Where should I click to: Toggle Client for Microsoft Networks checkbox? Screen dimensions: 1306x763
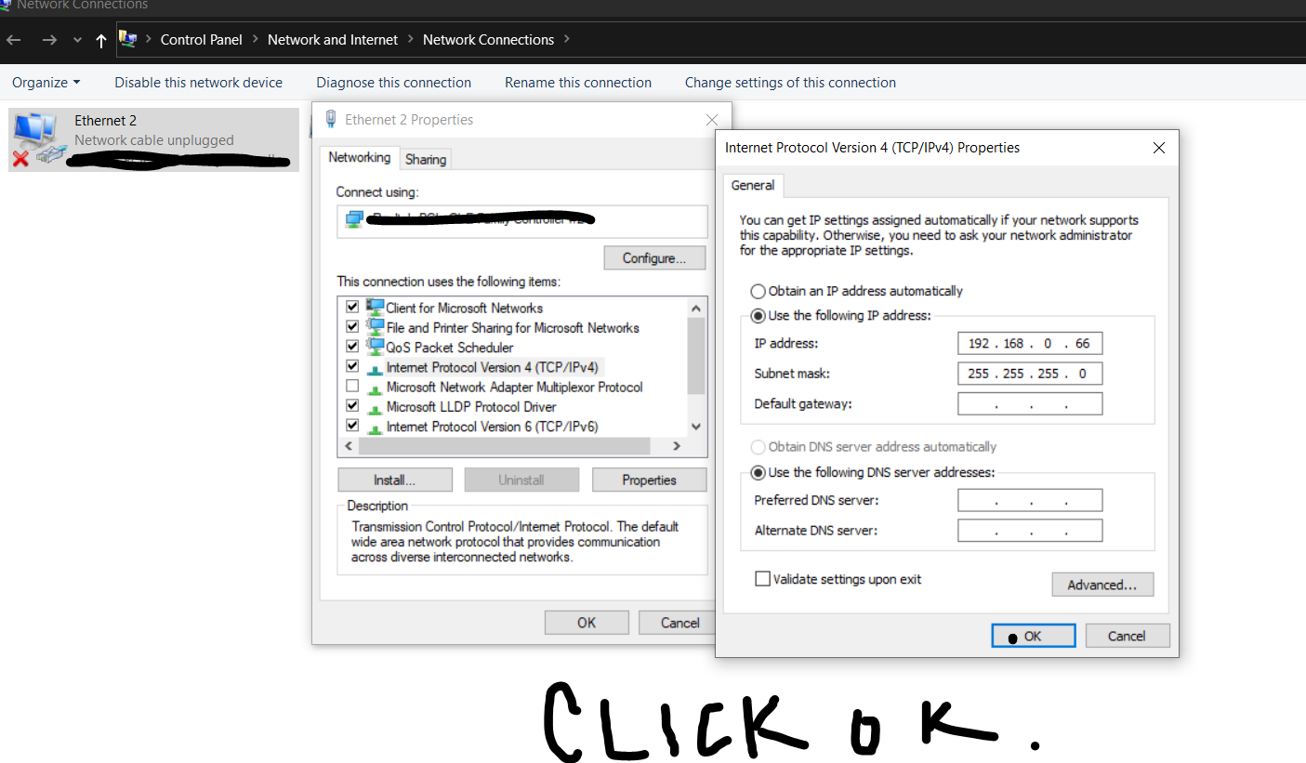pos(352,307)
